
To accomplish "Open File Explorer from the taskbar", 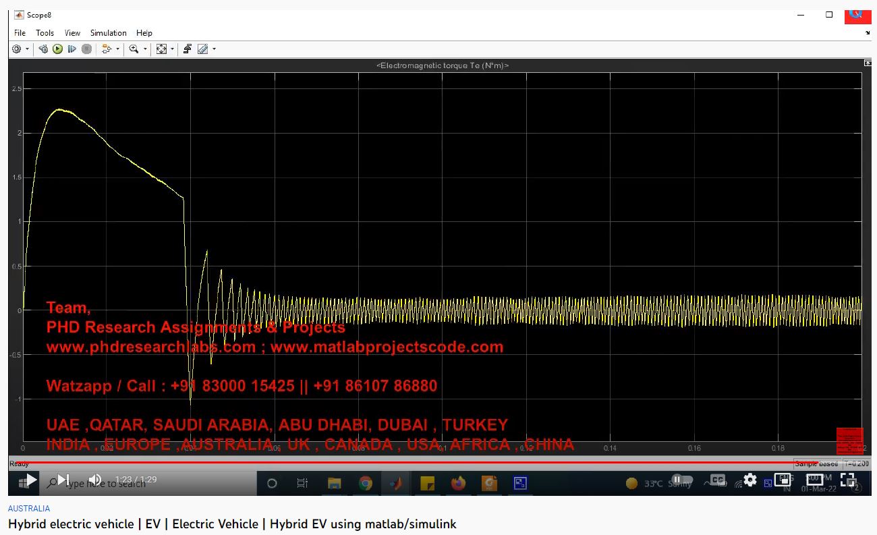I will [x=334, y=483].
